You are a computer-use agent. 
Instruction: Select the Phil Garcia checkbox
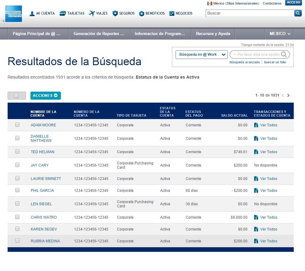pyautogui.click(x=17, y=190)
